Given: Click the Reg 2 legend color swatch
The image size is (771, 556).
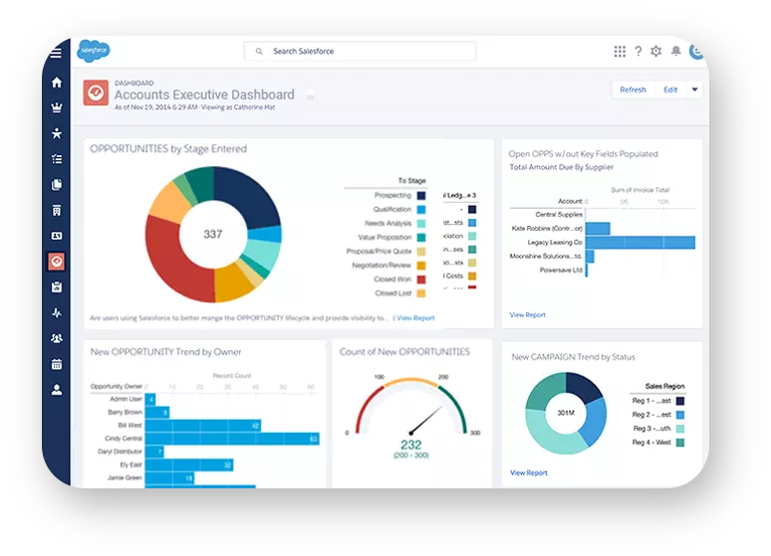Looking at the screenshot, I should tap(680, 415).
